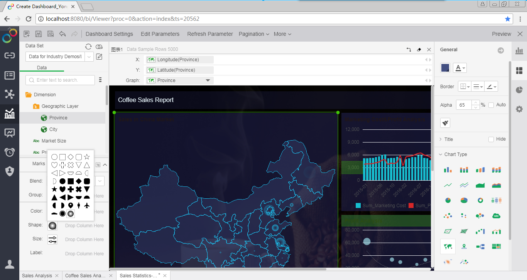527x280 pixels.
Task: Choose the treemap chart type
Action: click(x=497, y=246)
